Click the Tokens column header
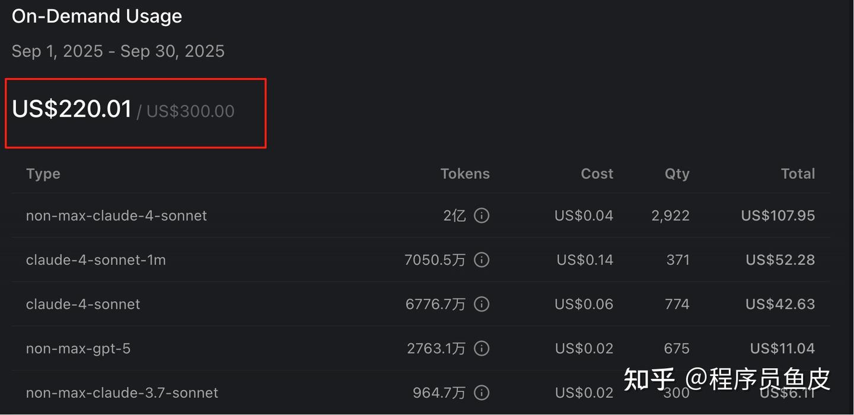Viewport: 854px width, 415px height. click(465, 174)
